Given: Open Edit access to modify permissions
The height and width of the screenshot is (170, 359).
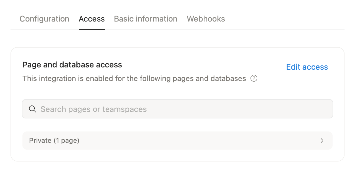Looking at the screenshot, I should click(307, 67).
